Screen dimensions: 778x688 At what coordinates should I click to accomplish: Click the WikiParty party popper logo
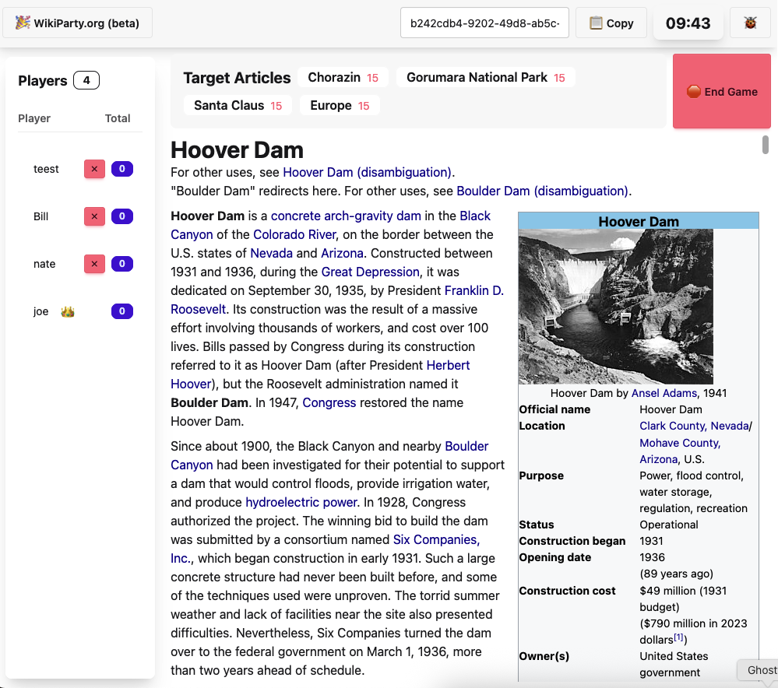[22, 23]
